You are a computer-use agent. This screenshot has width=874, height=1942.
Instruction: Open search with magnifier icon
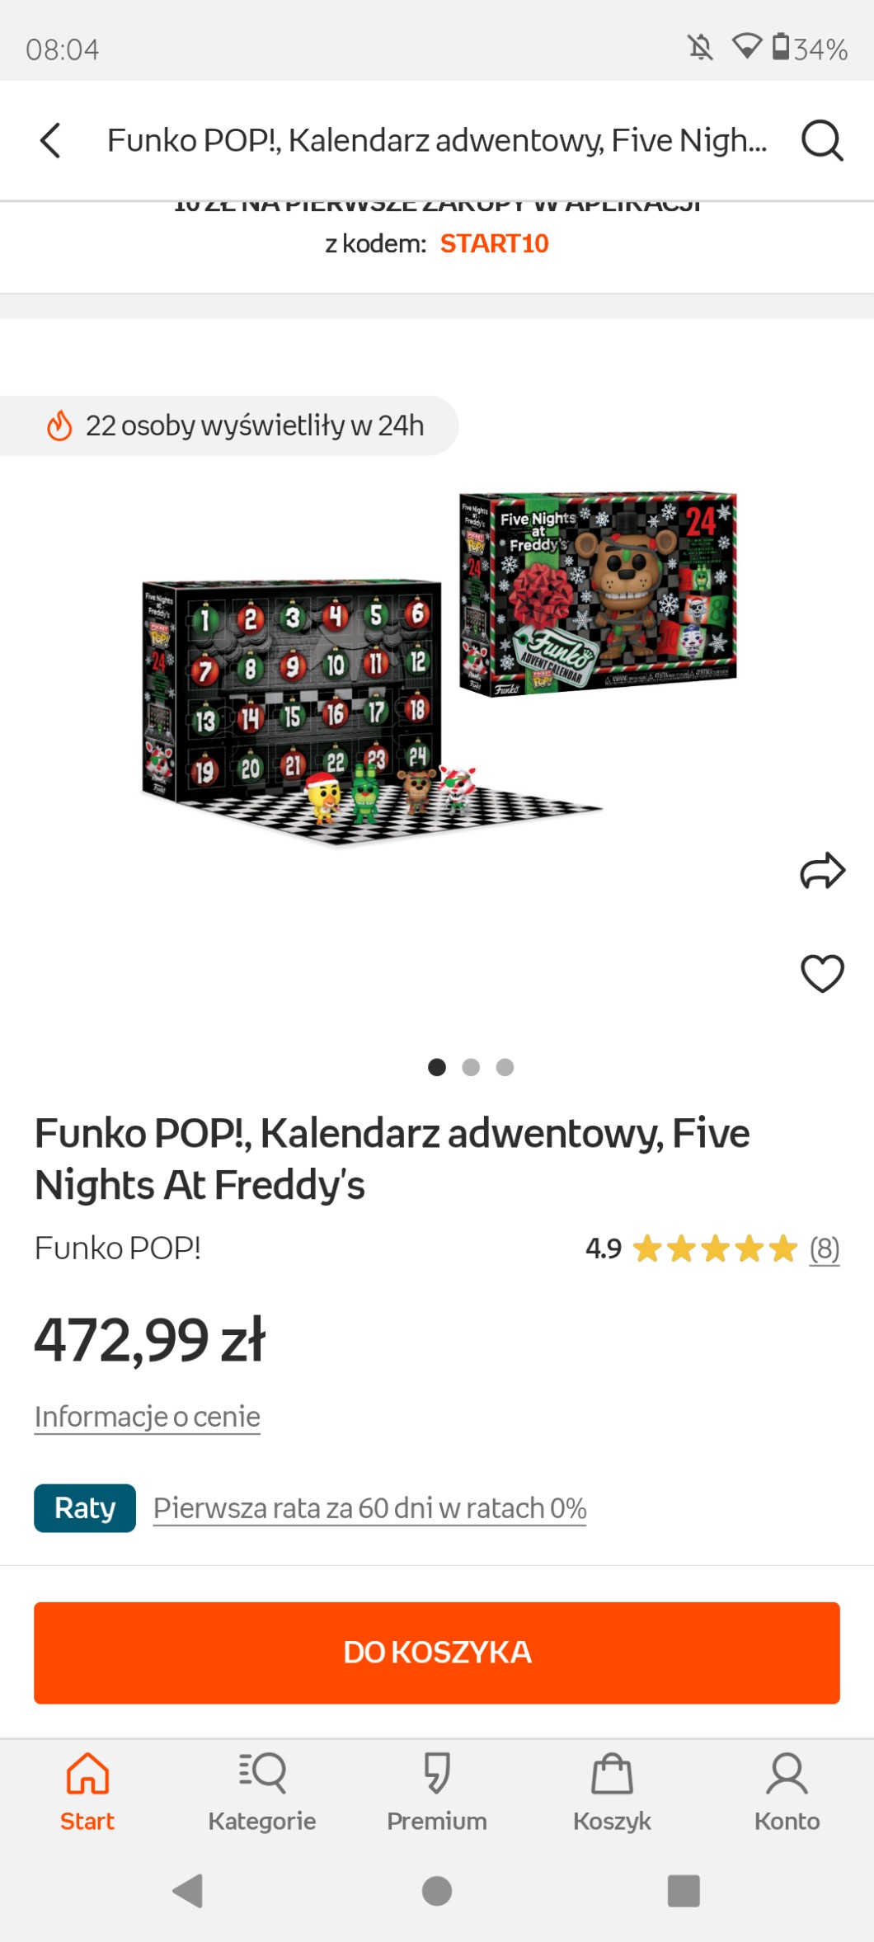pyautogui.click(x=822, y=140)
